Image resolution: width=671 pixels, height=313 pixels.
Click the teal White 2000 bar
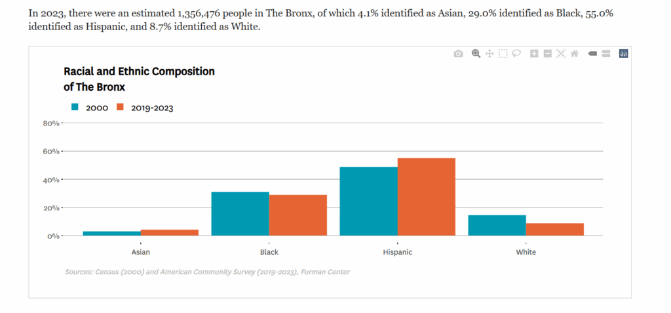(x=497, y=225)
